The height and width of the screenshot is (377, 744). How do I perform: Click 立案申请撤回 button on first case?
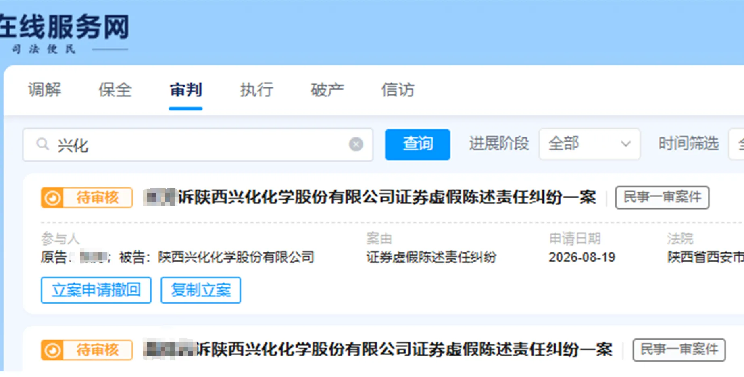tap(96, 290)
